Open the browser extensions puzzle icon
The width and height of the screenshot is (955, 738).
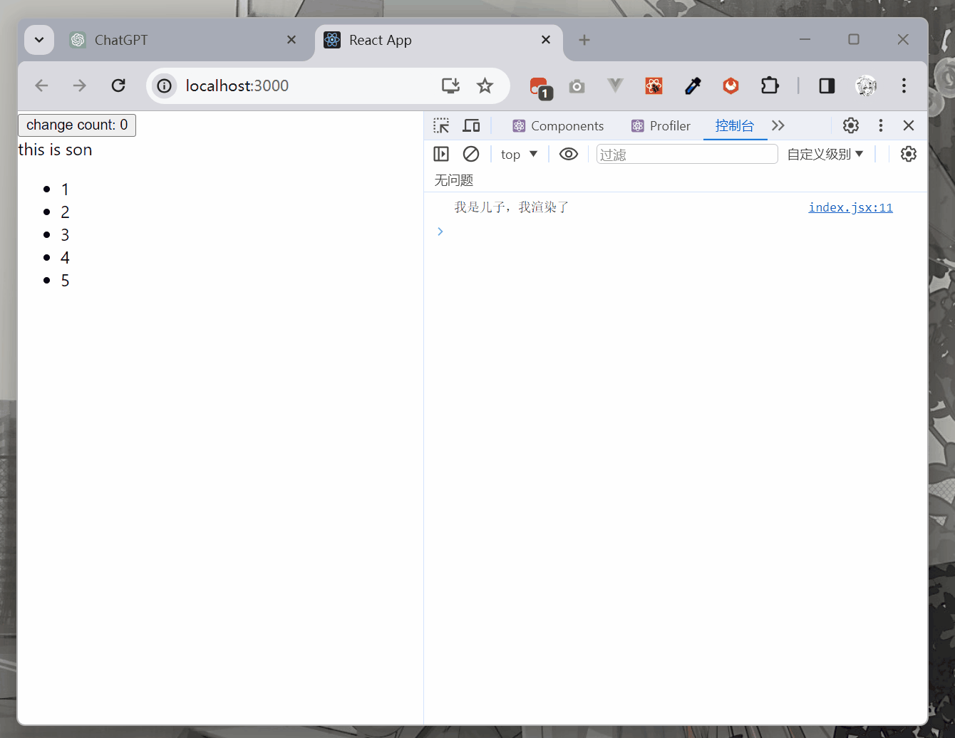[770, 86]
